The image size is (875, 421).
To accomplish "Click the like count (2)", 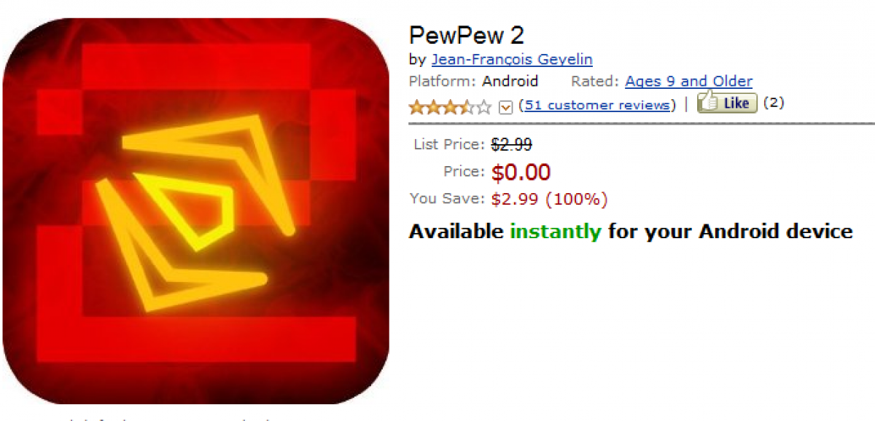I will click(774, 103).
